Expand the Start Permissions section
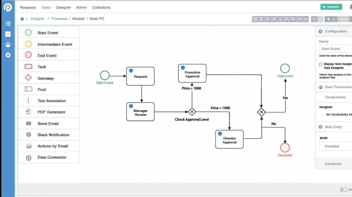This screenshot has height=197, width=352. tap(334, 87)
